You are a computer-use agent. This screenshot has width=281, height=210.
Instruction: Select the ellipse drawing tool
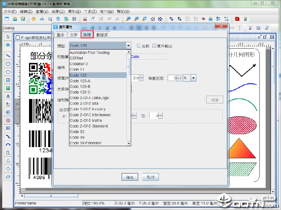point(8,72)
